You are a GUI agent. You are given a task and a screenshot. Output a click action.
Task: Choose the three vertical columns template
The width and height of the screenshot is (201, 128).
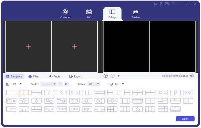pos(87,92)
